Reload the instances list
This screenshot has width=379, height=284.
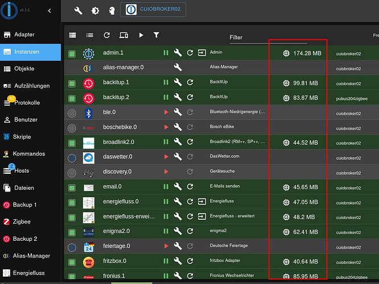point(106,35)
